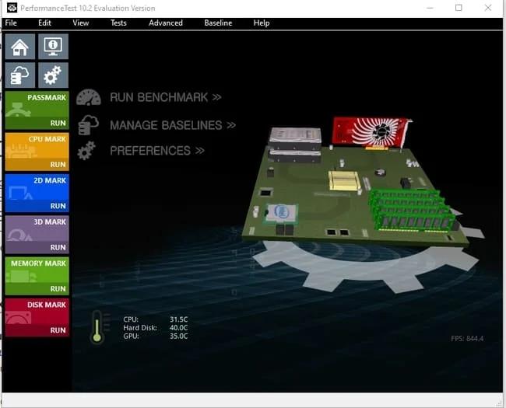Click the thermometer temperature icon

[97, 326]
